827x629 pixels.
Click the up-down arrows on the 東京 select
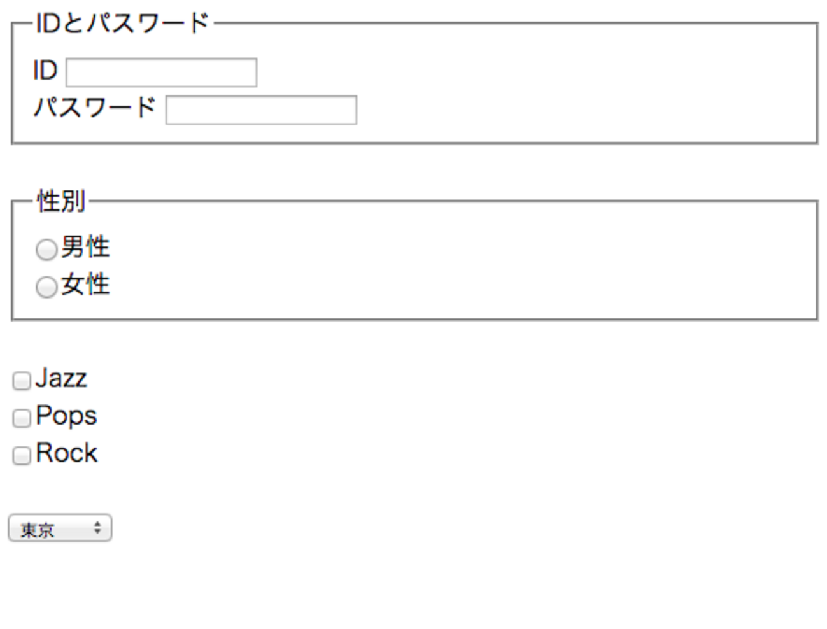click(97, 528)
